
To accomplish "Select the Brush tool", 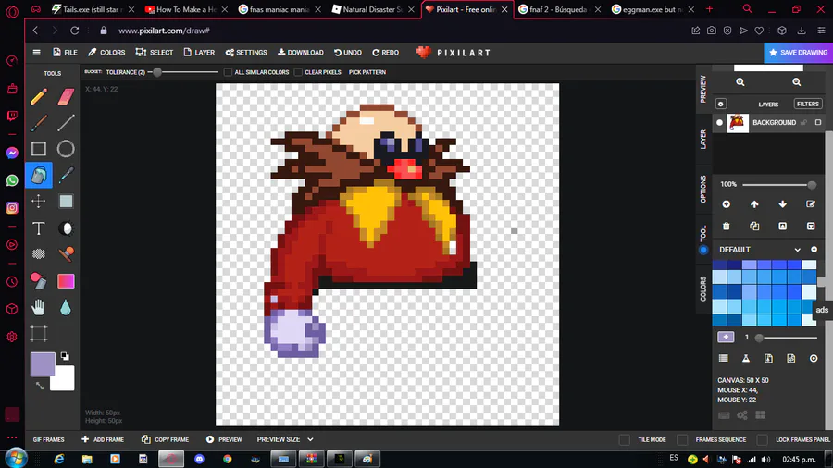I will (39, 123).
